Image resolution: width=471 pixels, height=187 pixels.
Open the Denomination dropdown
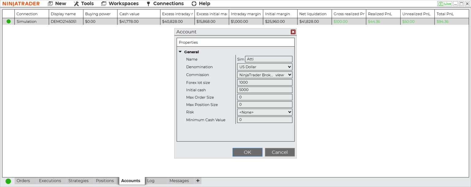265,67
